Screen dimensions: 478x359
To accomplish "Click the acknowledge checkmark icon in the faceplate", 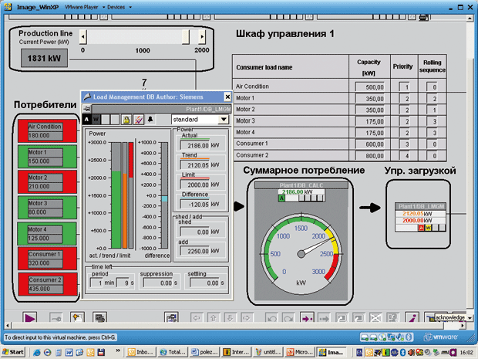I will click(139, 120).
